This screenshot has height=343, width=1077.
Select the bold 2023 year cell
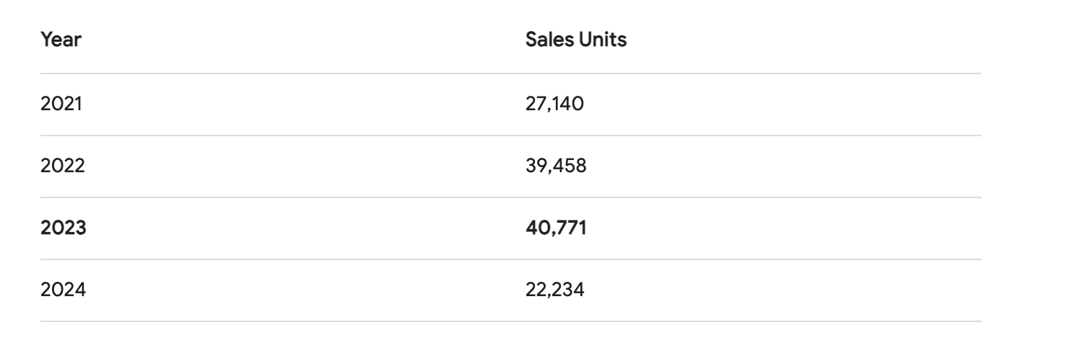64,228
